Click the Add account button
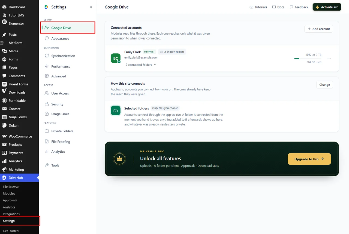Image resolution: width=349 pixels, height=234 pixels. click(x=318, y=29)
